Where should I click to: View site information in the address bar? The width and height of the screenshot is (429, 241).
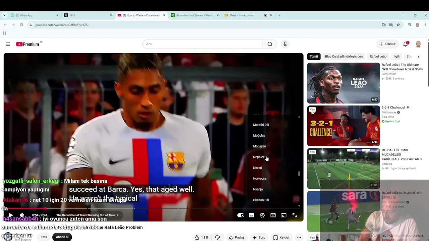(x=30, y=25)
